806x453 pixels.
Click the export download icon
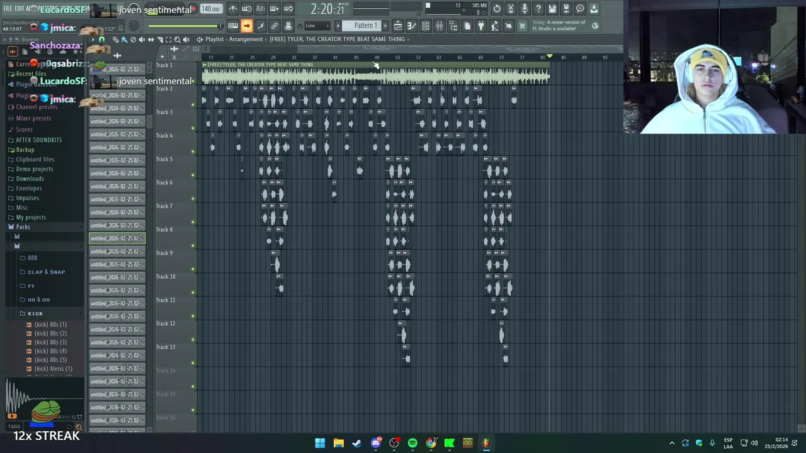(x=594, y=9)
